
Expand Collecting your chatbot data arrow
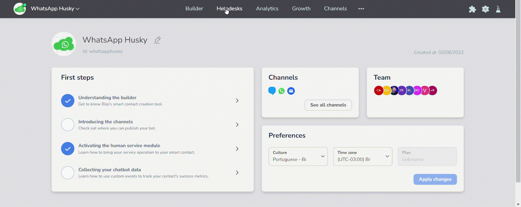[x=237, y=173]
